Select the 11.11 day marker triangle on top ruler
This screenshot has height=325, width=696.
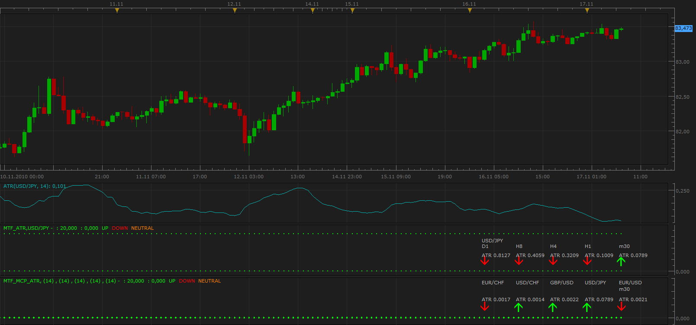pyautogui.click(x=117, y=11)
